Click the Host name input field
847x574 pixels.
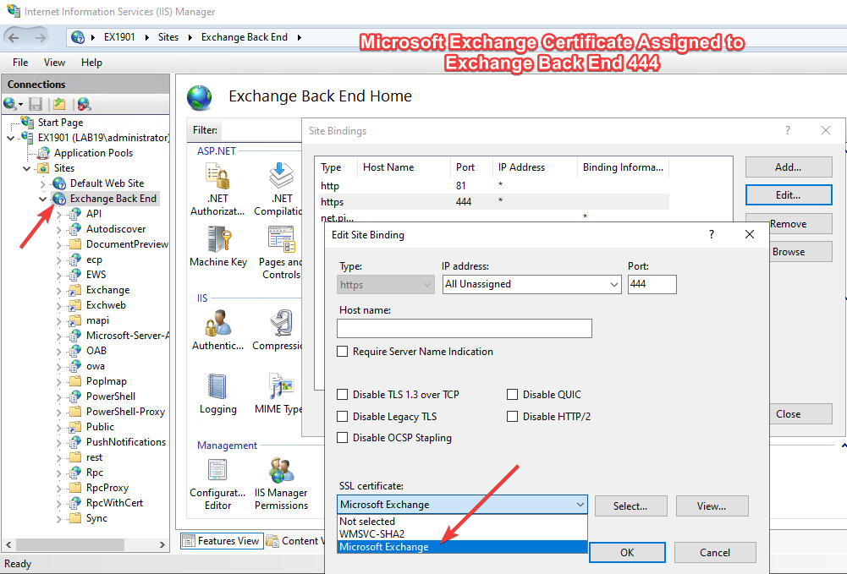[464, 329]
